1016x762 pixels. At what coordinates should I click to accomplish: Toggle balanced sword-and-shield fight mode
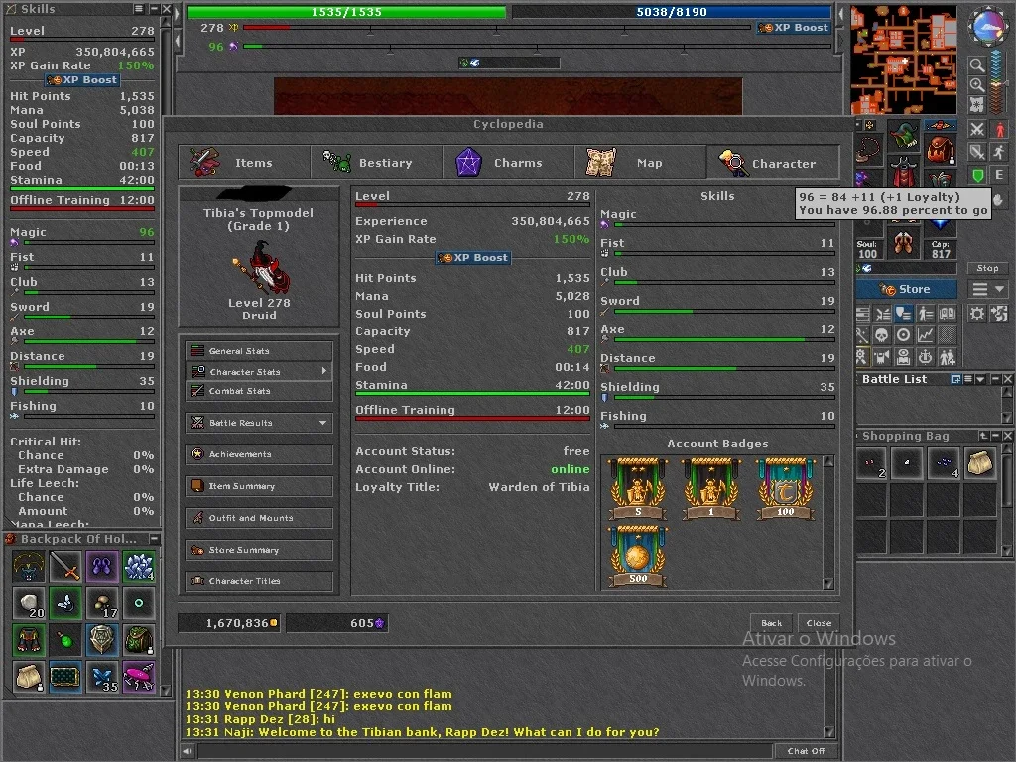tap(977, 152)
